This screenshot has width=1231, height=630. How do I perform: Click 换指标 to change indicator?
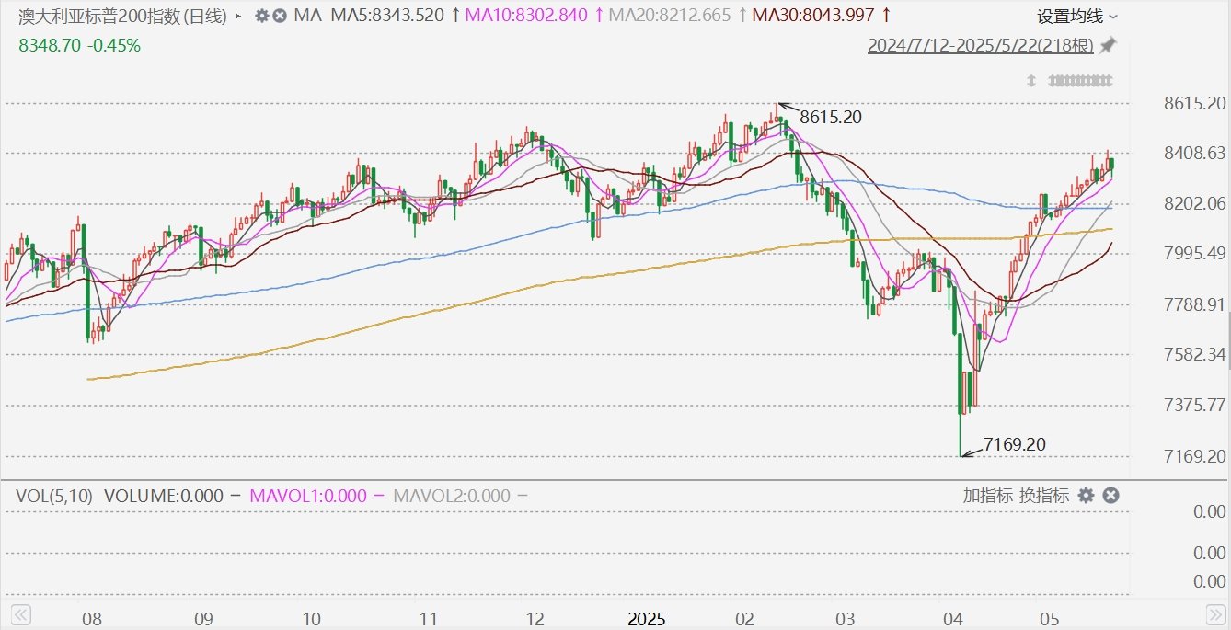click(1044, 496)
